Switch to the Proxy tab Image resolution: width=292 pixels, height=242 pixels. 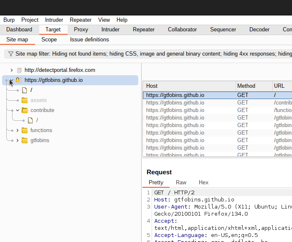click(x=81, y=30)
